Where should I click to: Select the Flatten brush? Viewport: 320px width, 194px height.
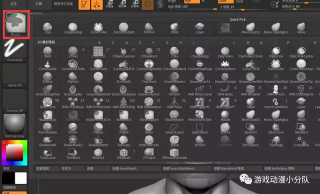point(73,77)
